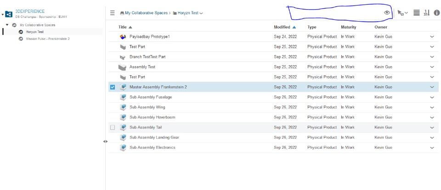Check the Sub Assembly Tail checkbox
441x190 pixels.
pos(113,128)
